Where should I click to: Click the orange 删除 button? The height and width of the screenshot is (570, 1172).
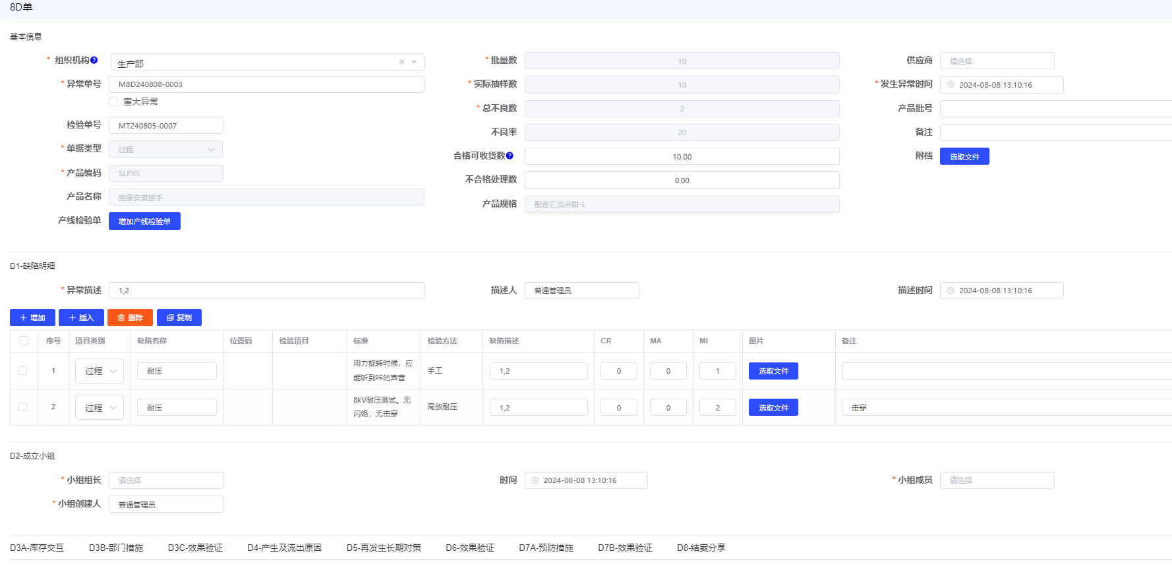[130, 318]
